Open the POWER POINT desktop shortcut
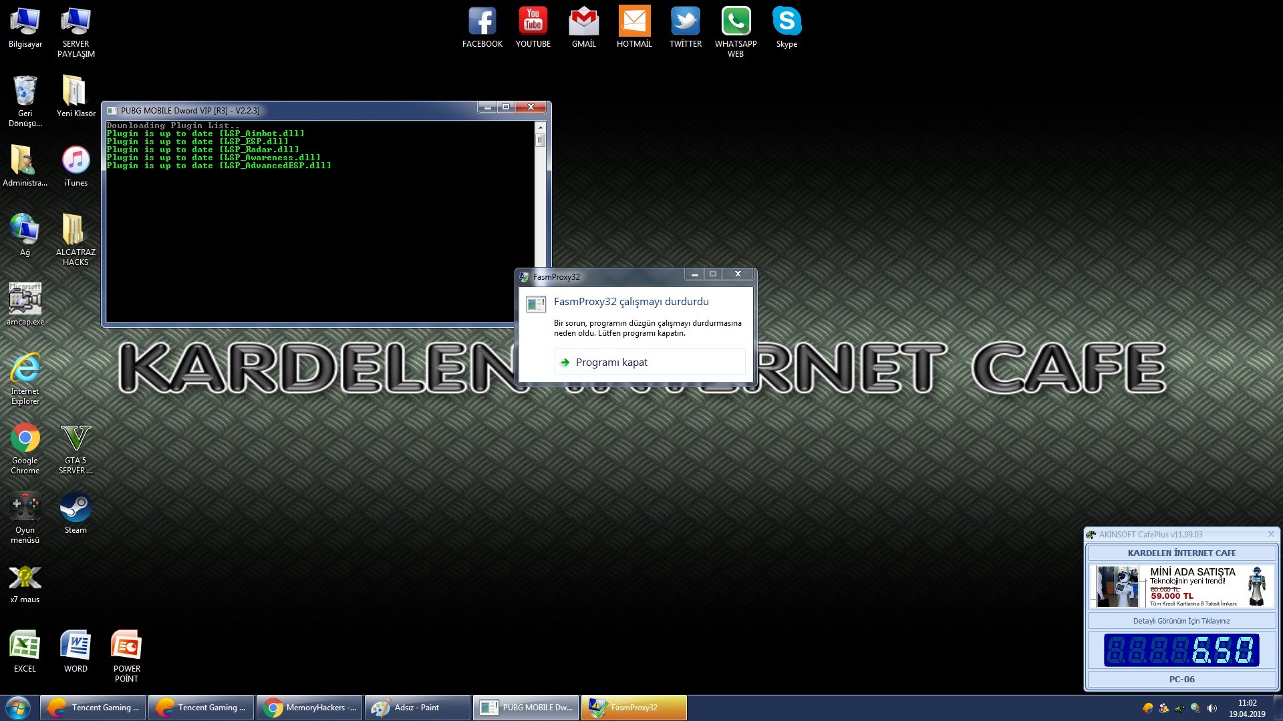Viewport: 1283px width, 721px height. [126, 657]
